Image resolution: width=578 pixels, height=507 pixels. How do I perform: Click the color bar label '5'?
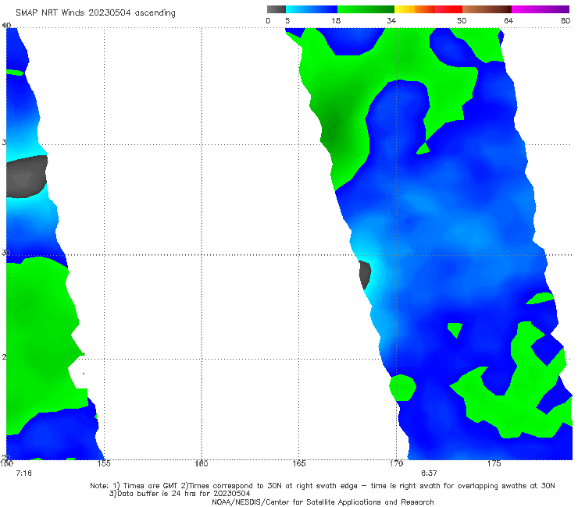[x=287, y=21]
